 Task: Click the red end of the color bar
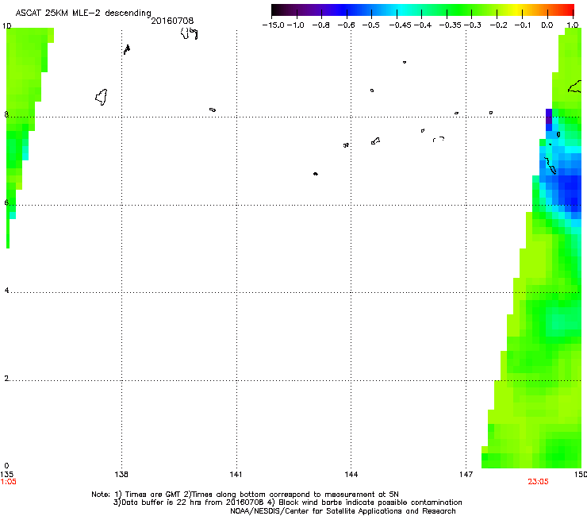567,10
